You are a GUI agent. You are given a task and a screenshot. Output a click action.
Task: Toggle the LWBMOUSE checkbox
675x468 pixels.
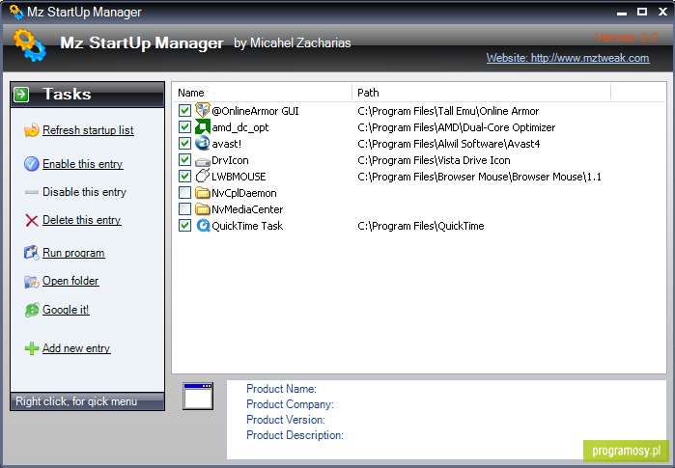(x=184, y=177)
